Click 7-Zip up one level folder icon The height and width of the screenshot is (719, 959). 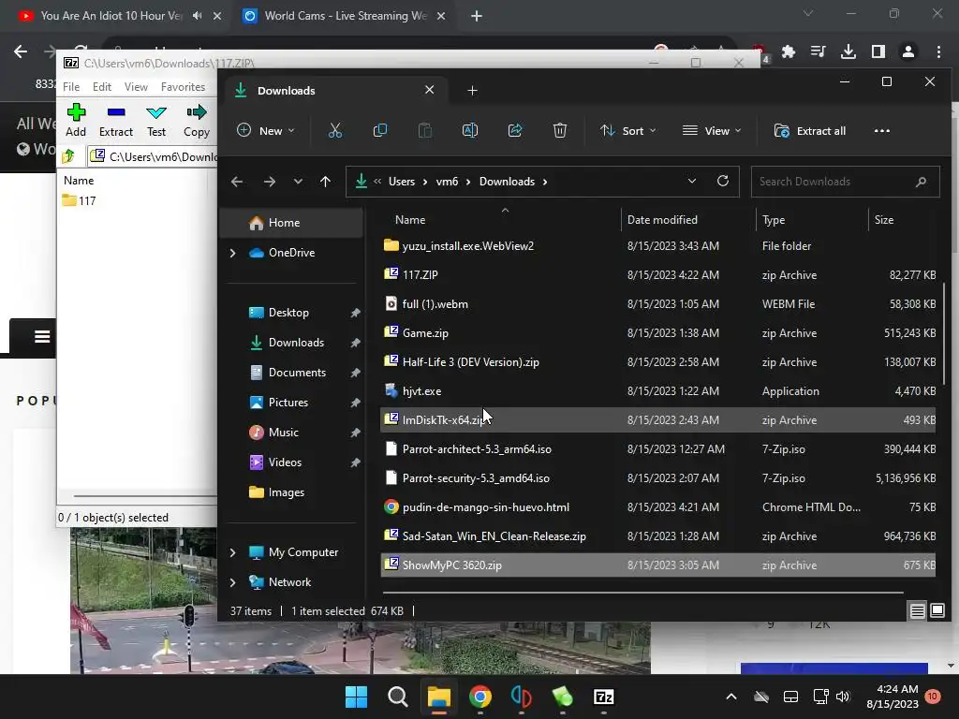coord(68,156)
